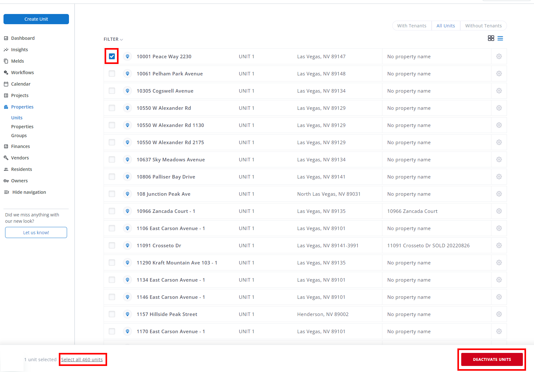534x372 pixels.
Task: Click map pin icon for 10061 Pelham Park Avenue
Action: (x=127, y=74)
